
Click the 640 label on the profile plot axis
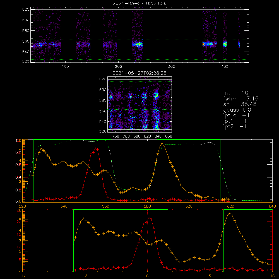(x=272, y=206)
